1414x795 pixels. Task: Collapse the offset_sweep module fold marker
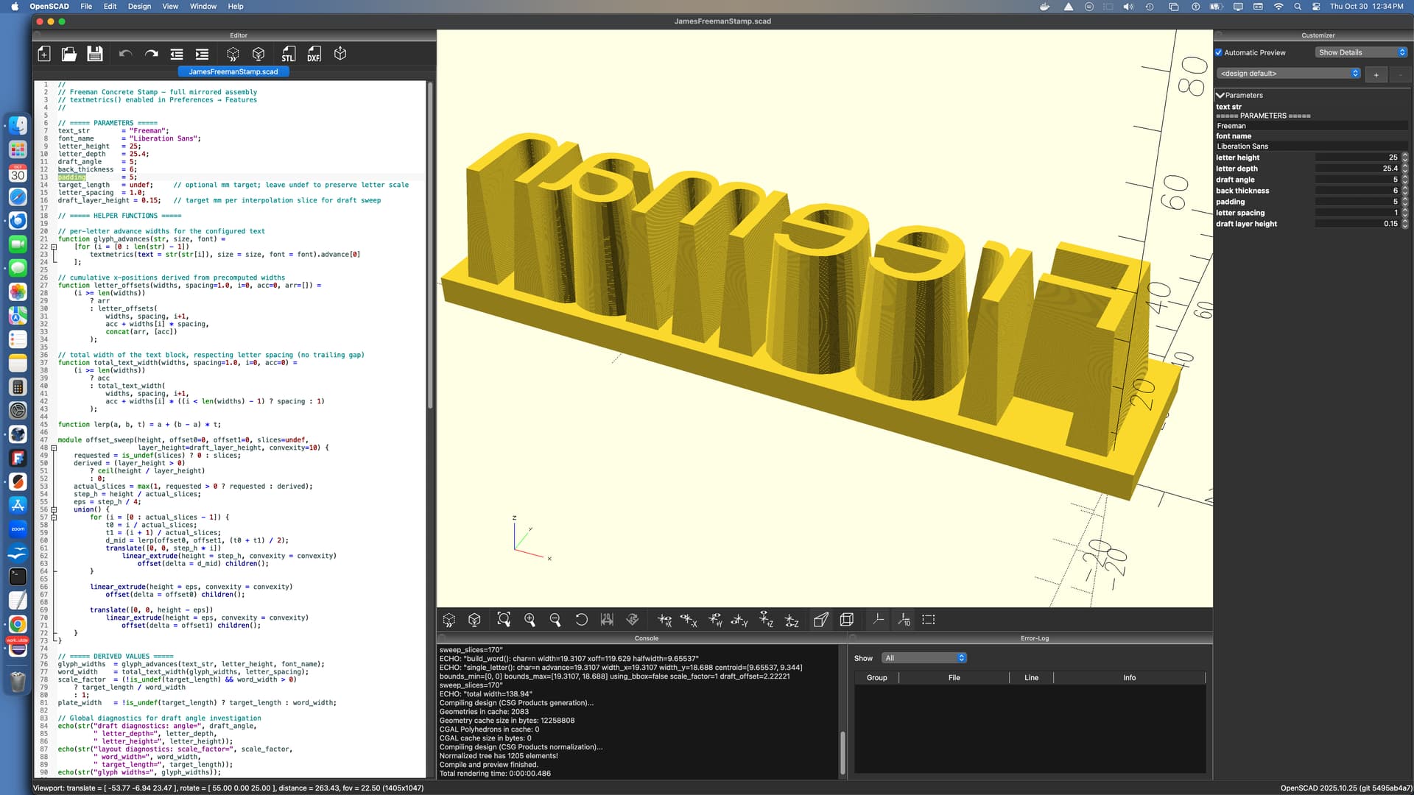[54, 448]
